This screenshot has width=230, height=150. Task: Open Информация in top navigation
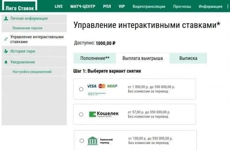(210, 6)
